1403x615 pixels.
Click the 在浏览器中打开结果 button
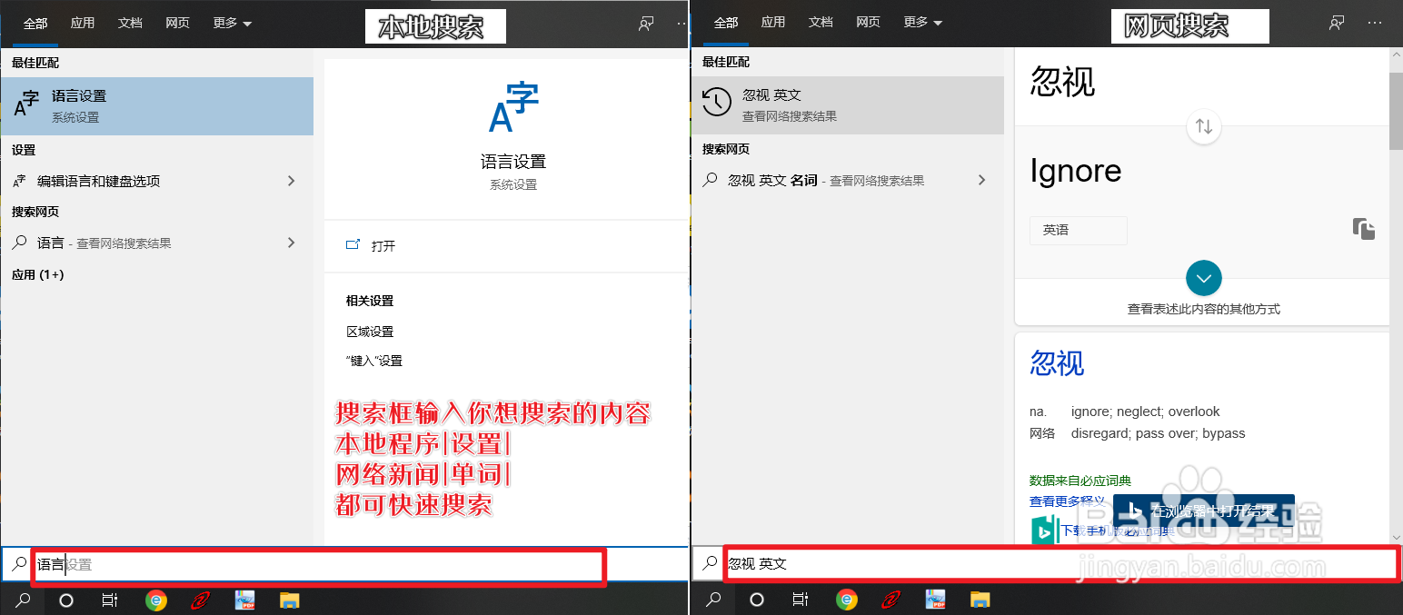pos(1204,511)
